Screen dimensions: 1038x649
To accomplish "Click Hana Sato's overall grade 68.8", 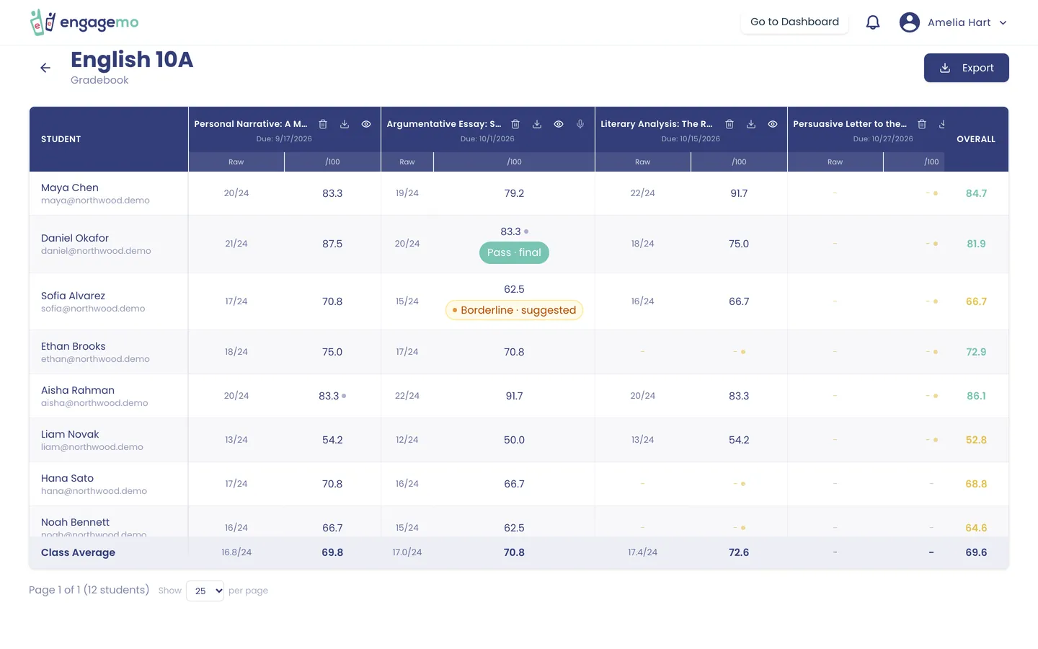I will (x=976, y=484).
